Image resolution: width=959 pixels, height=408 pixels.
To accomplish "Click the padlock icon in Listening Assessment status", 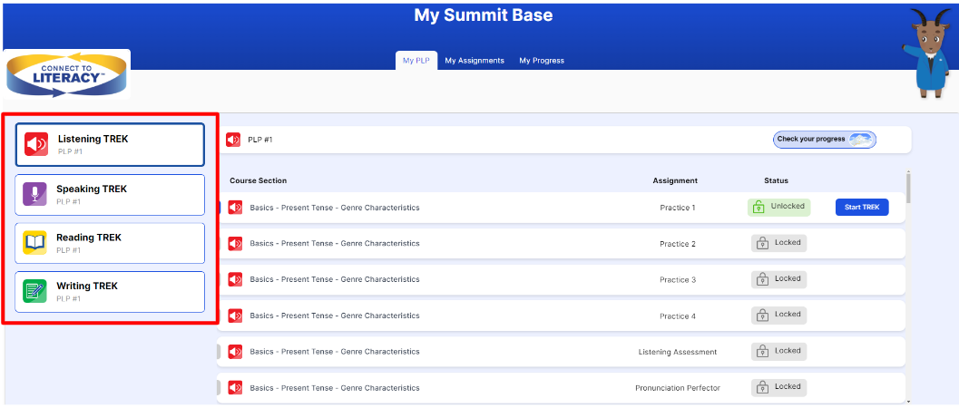I will pyautogui.click(x=763, y=351).
